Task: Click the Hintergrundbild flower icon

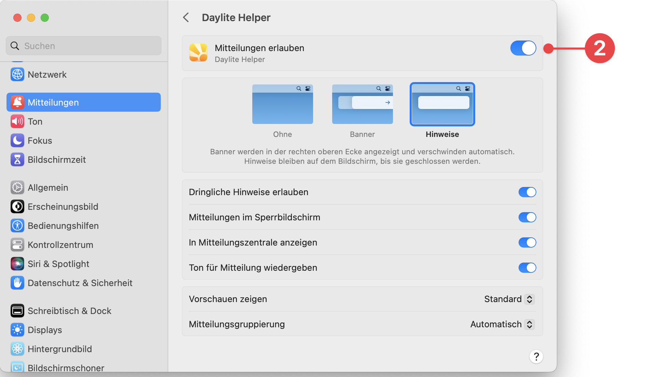Action: [17, 349]
